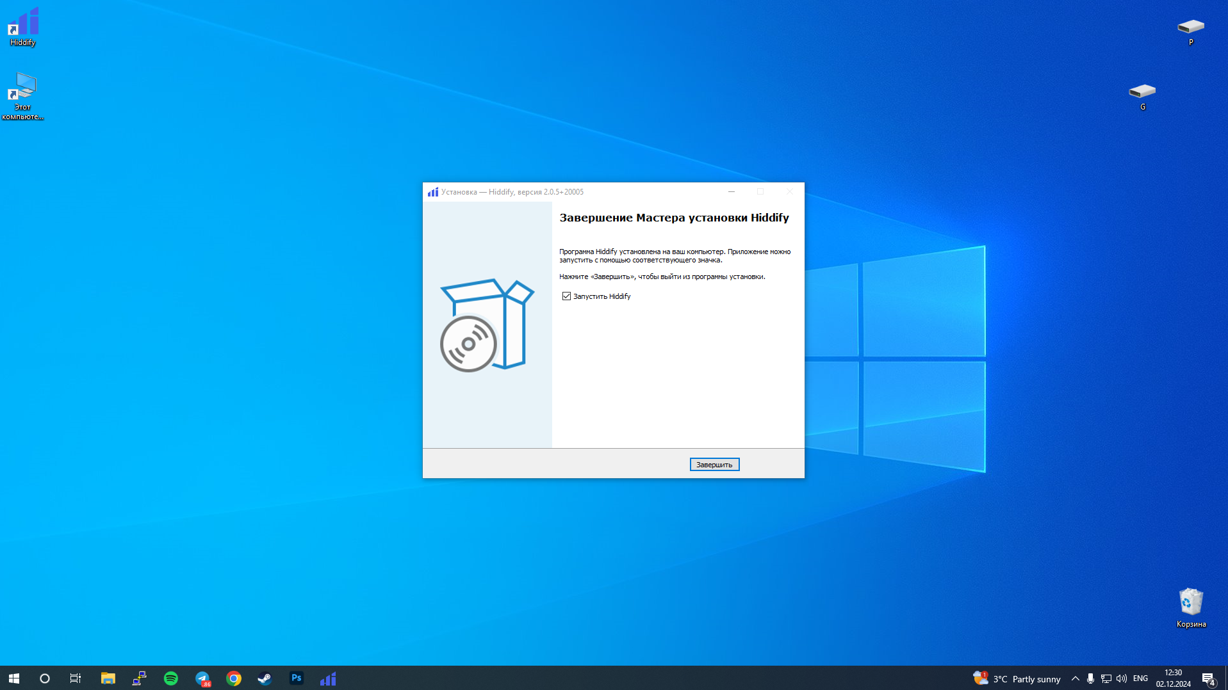The width and height of the screenshot is (1228, 690).
Task: Open Steam from the taskbar
Action: tap(265, 678)
